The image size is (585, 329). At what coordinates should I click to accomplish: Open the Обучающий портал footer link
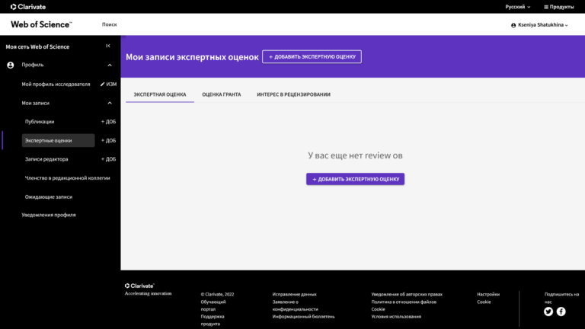213,305
